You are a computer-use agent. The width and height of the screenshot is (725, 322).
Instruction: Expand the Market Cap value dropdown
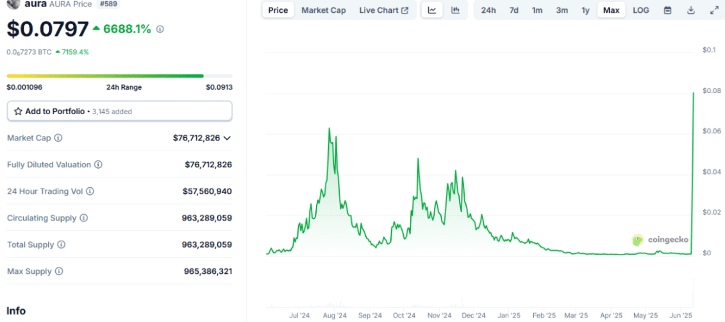coord(226,138)
